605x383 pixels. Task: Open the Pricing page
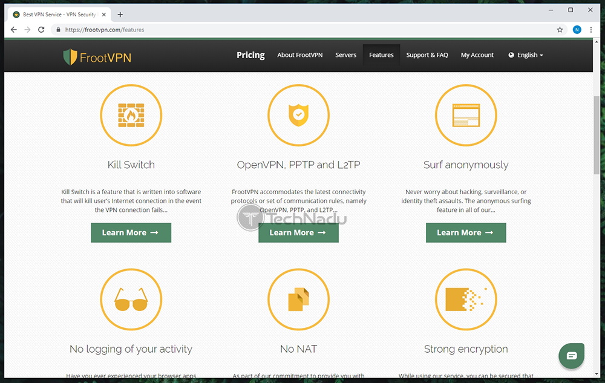(251, 55)
